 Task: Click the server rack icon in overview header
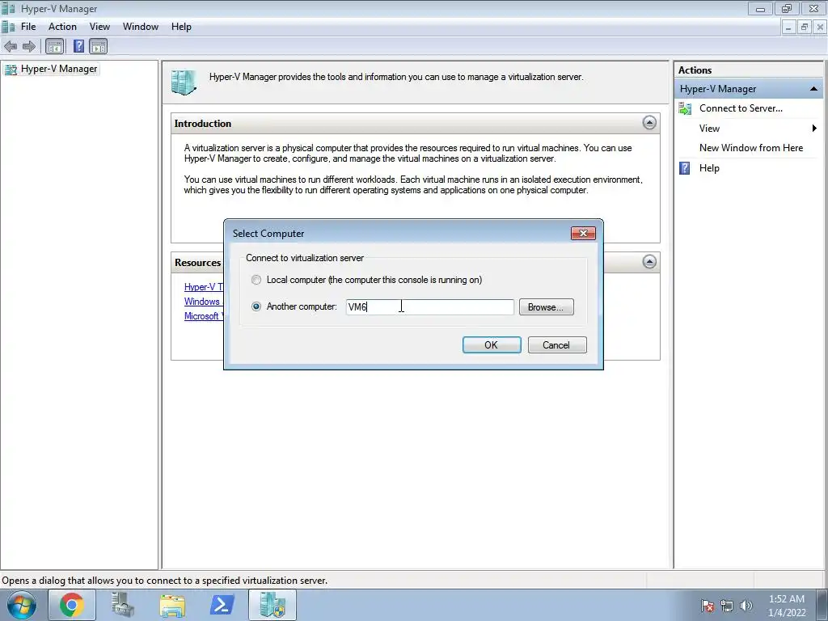tap(184, 82)
